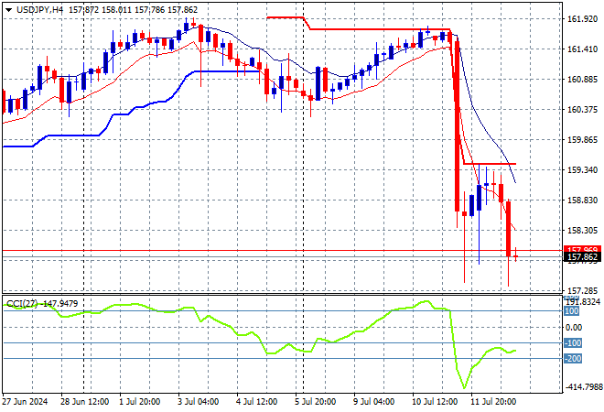Click the 161.920 price scale label
The image size is (604, 412).
click(x=582, y=18)
